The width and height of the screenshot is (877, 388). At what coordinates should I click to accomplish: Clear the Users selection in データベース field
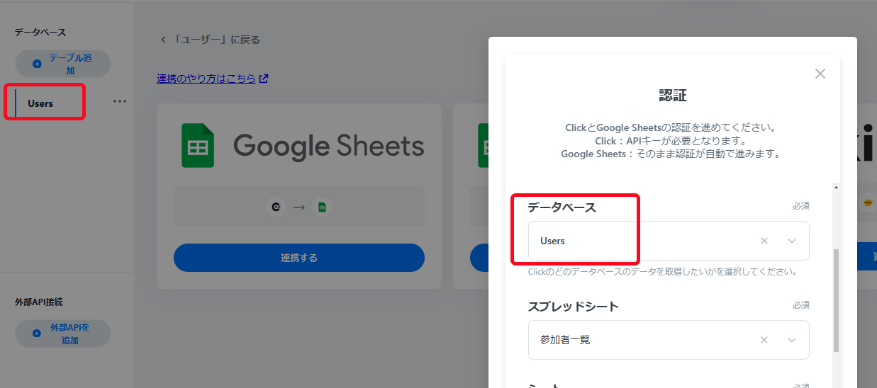pyautogui.click(x=764, y=241)
